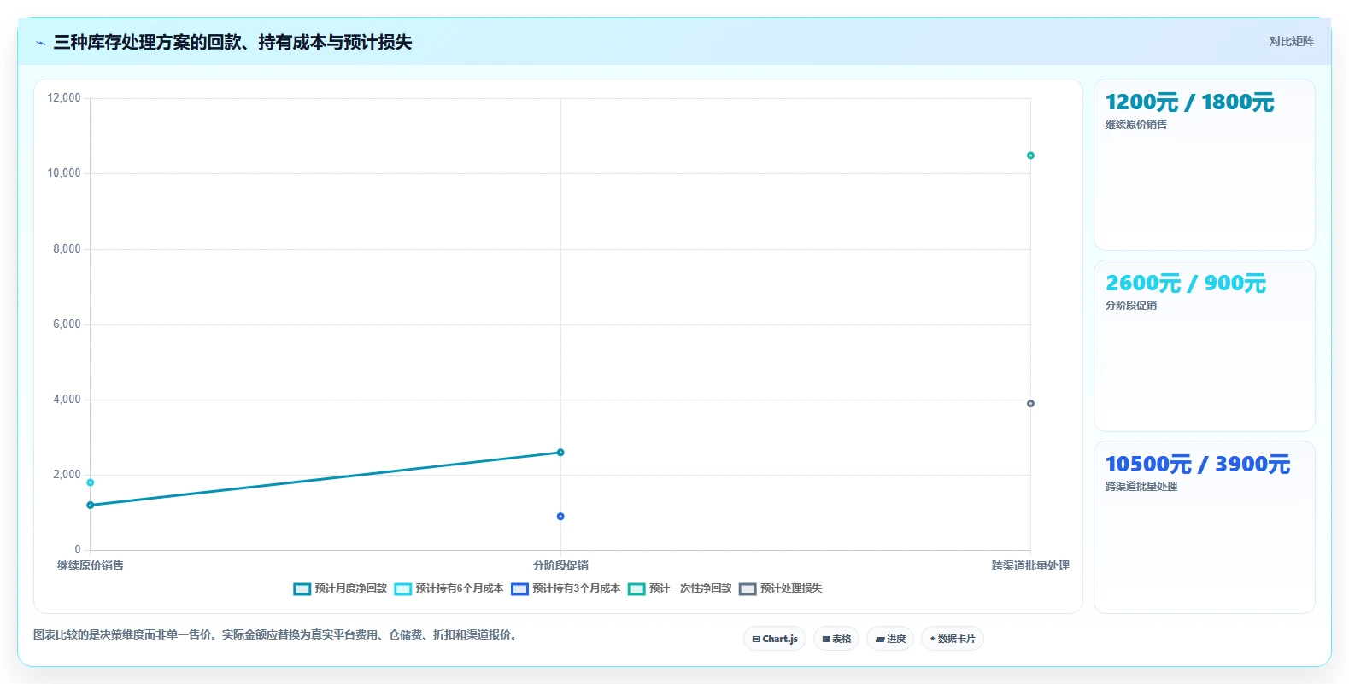The width and height of the screenshot is (1349, 684).
Task: Open the 表格 pill button
Action: (836, 639)
